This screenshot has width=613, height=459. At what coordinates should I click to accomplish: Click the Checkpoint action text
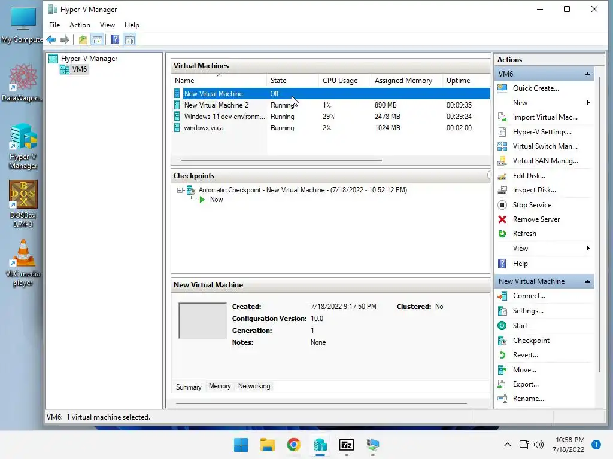click(x=531, y=340)
